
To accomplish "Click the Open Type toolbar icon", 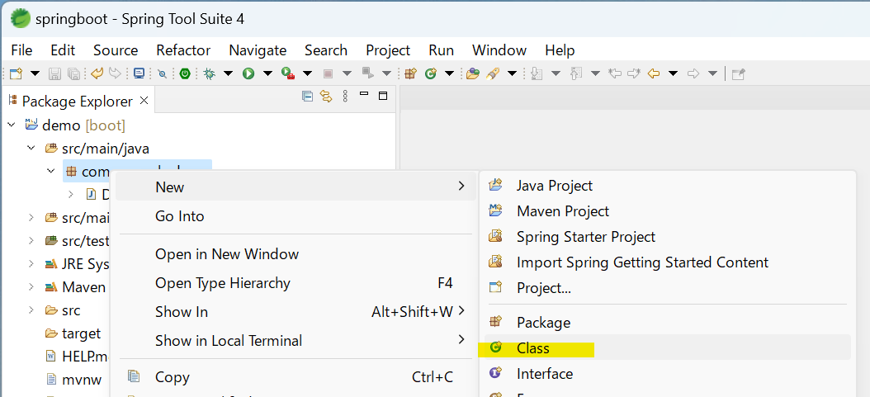I will 473,73.
